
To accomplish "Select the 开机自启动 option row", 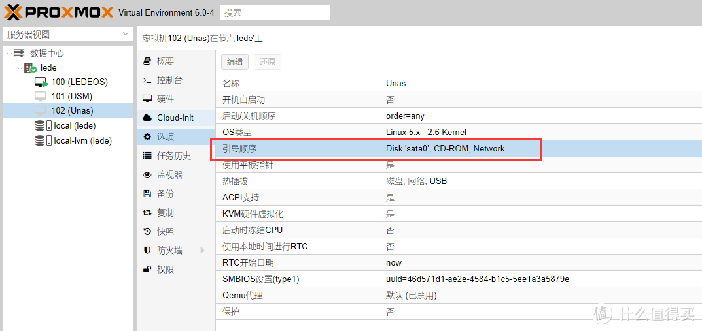I will point(458,100).
